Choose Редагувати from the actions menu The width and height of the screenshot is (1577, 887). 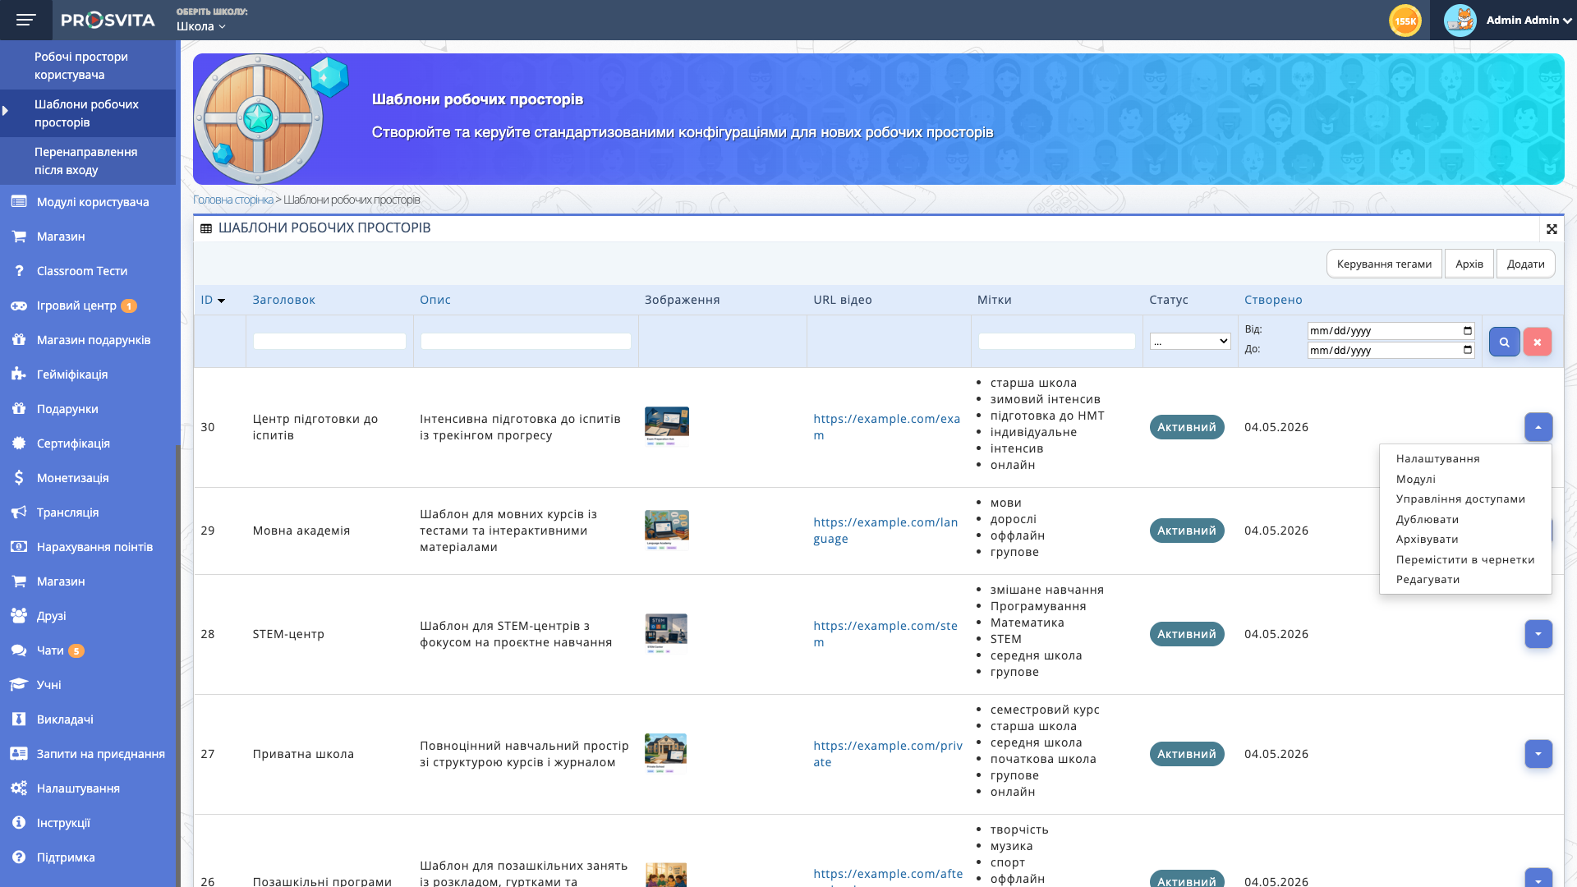pos(1428,580)
